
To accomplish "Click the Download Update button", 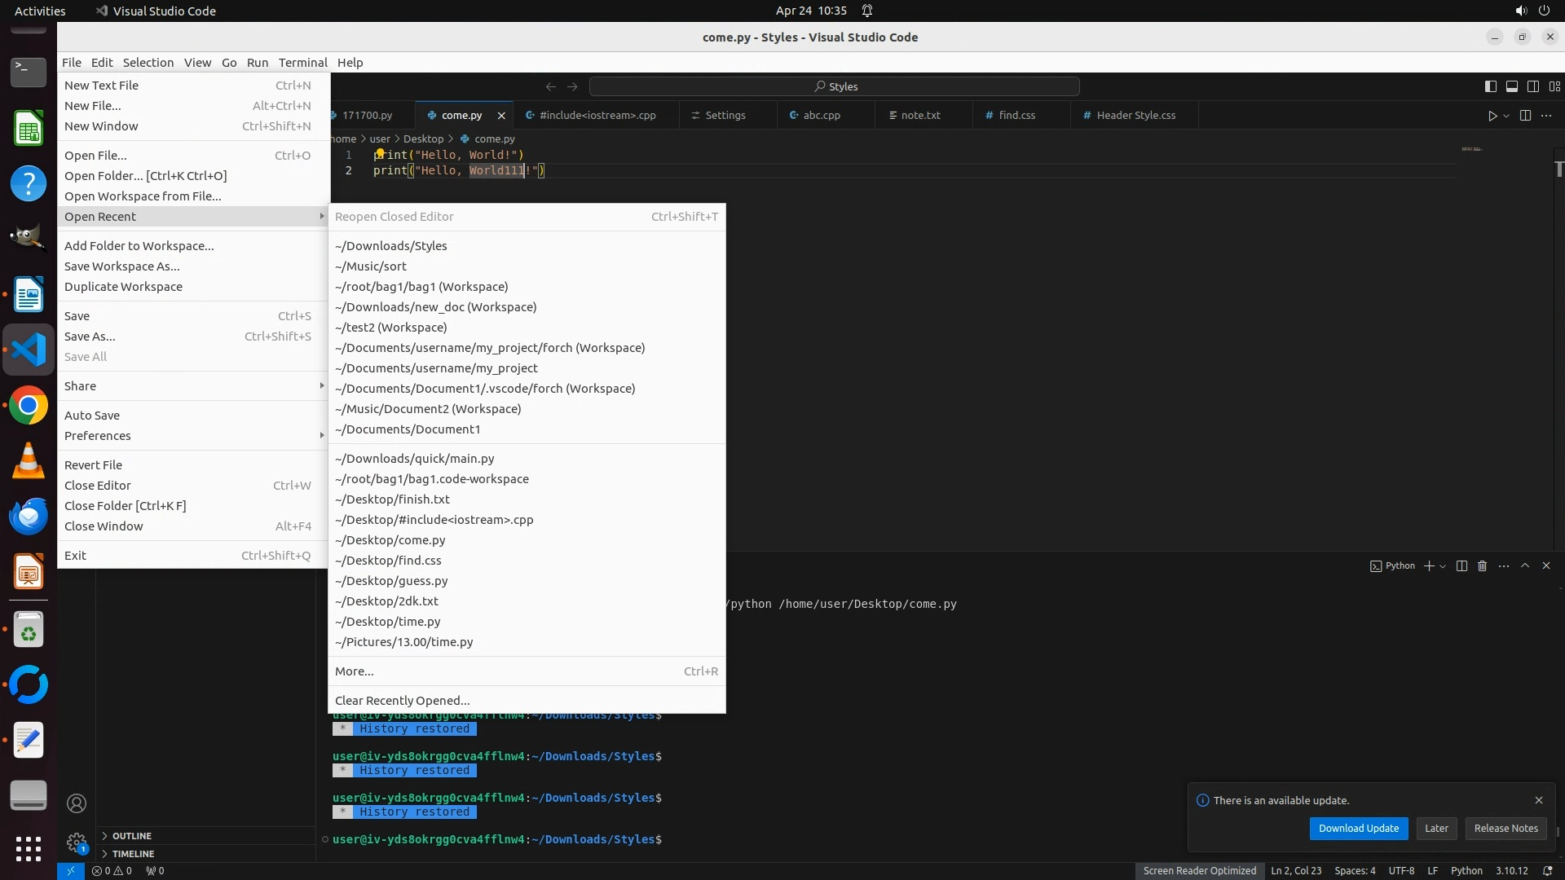I will point(1358,829).
